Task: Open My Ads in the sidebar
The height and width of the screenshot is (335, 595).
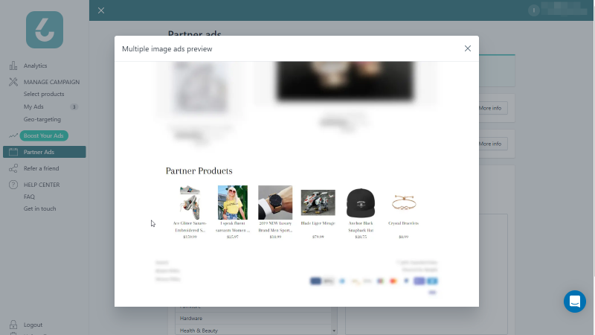Action: pos(33,106)
